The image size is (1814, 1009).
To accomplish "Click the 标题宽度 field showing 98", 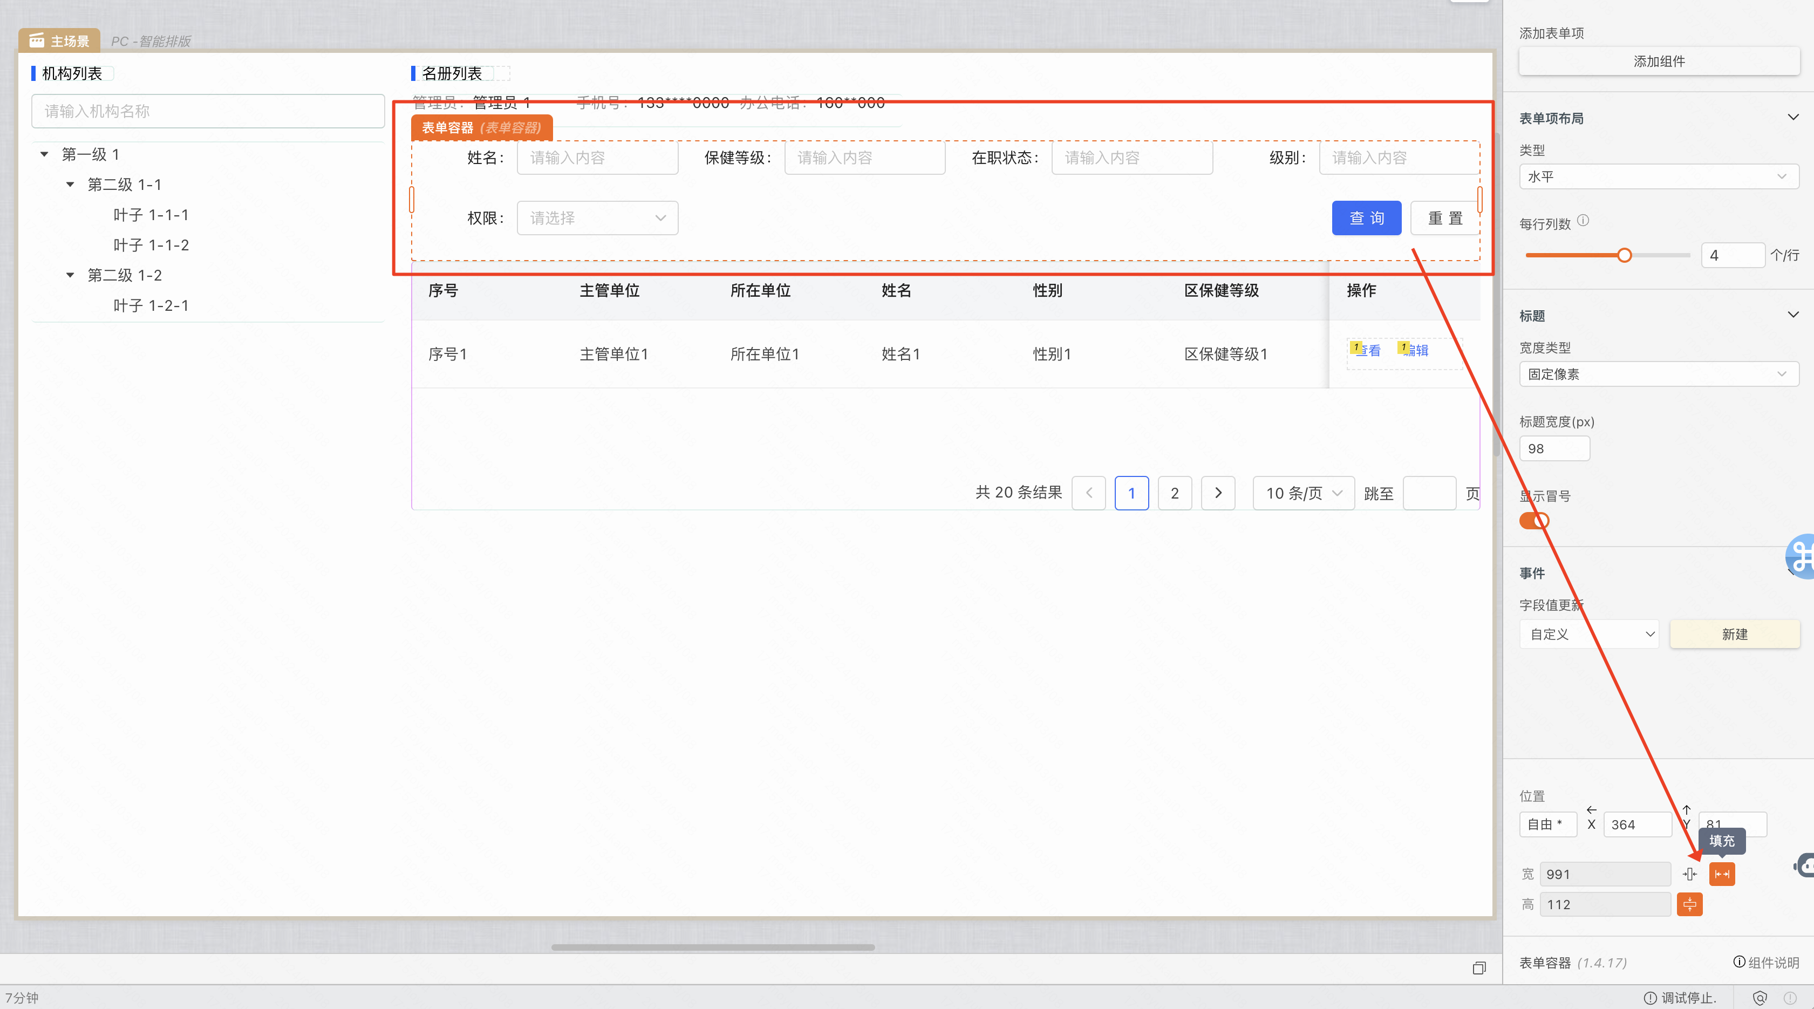I will pyautogui.click(x=1554, y=448).
